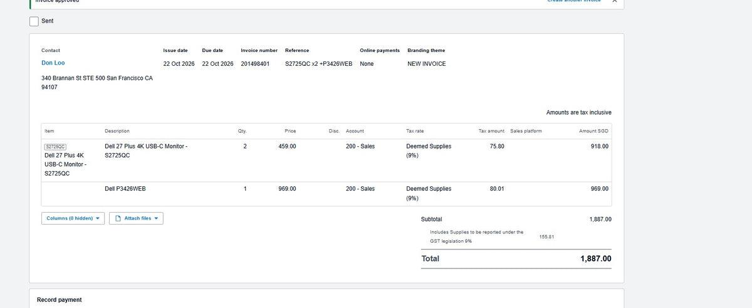Click the 459.00 price cell

click(287, 146)
